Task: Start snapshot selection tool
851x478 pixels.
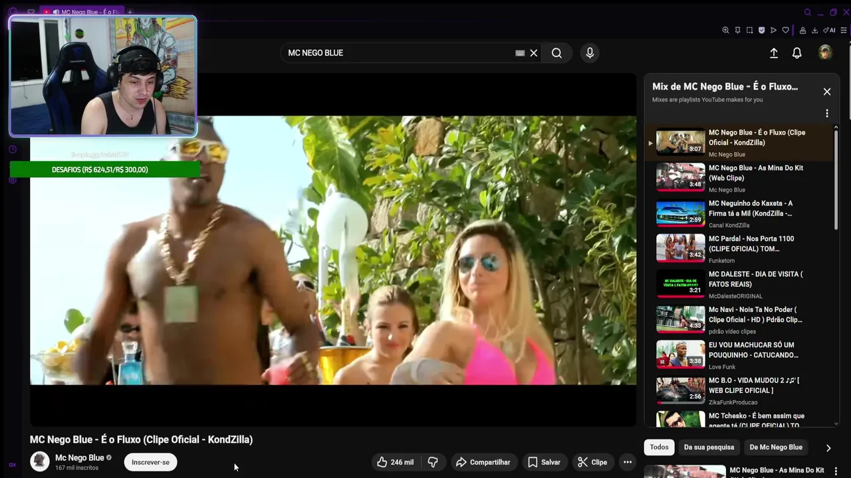Action: [x=749, y=30]
